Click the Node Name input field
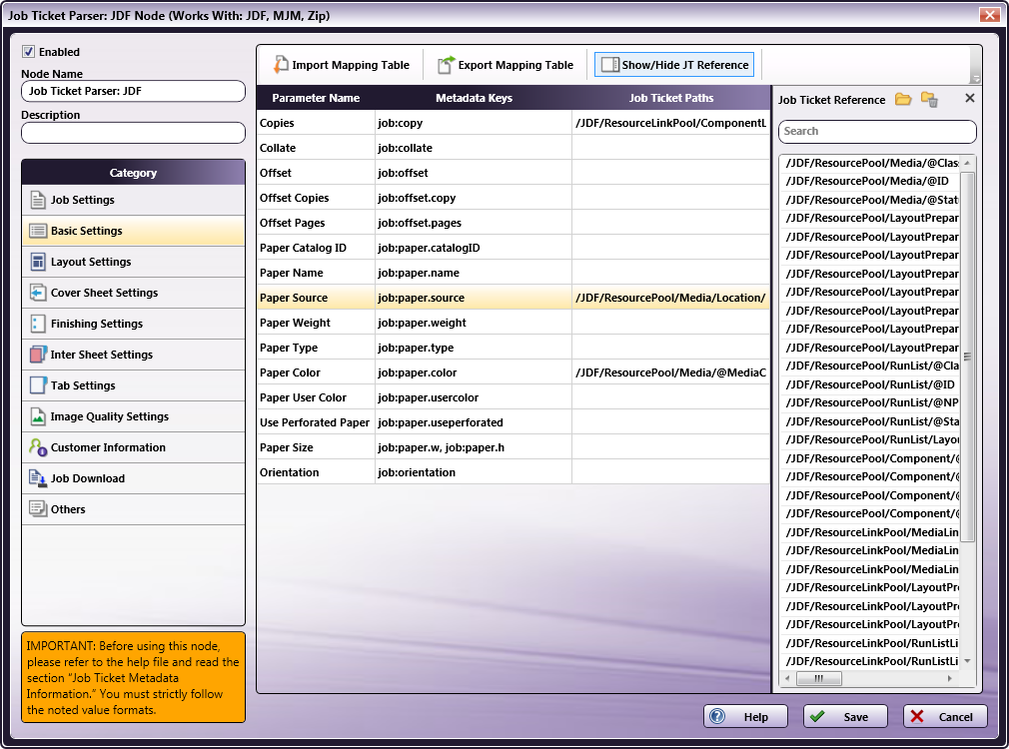The width and height of the screenshot is (1009, 749). click(x=133, y=91)
